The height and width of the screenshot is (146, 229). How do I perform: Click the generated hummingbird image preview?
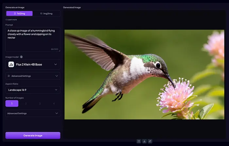pyautogui.click(x=144, y=74)
